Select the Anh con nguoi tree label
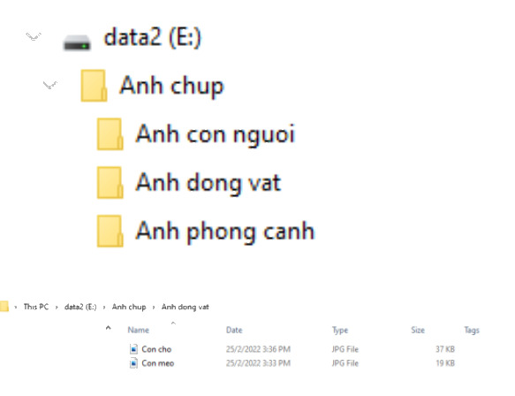Image resolution: width=515 pixels, height=396 pixels. coord(216,134)
